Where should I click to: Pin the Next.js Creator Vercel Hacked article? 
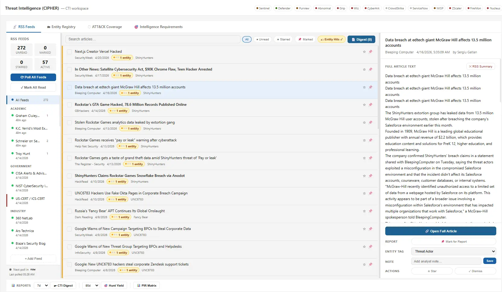pos(370,52)
